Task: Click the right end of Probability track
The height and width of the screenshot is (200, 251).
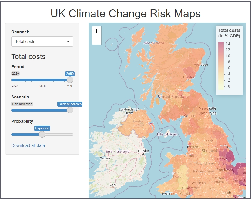Action: (x=72, y=134)
